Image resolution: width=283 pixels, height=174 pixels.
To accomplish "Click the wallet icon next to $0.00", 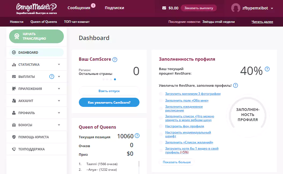I will tap(164, 8).
